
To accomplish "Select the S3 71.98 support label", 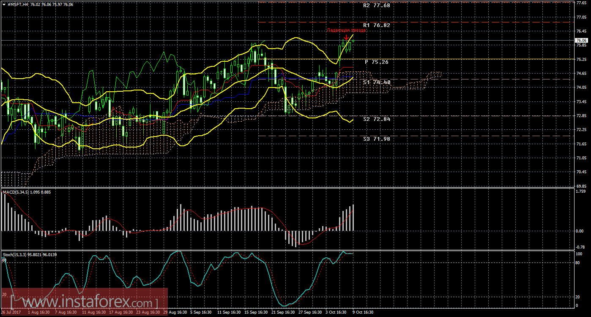I will [376, 139].
